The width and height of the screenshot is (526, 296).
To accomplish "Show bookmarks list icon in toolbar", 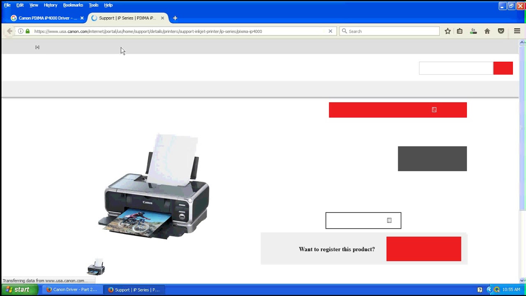I will coord(460,31).
